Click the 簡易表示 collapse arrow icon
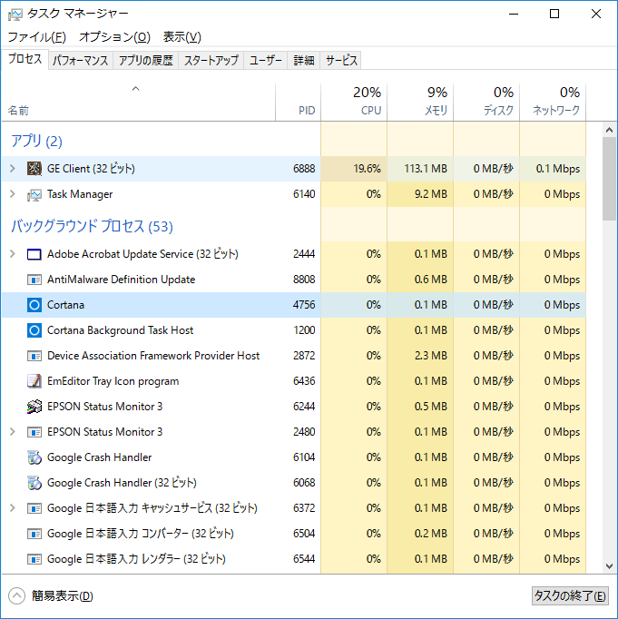Image resolution: width=618 pixels, height=619 pixels. tap(16, 595)
